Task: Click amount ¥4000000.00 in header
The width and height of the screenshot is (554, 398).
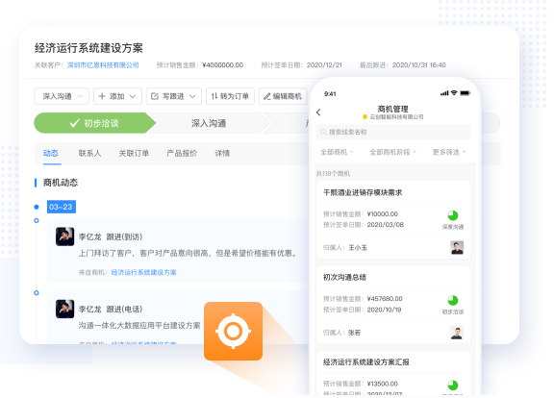Action: [222, 65]
